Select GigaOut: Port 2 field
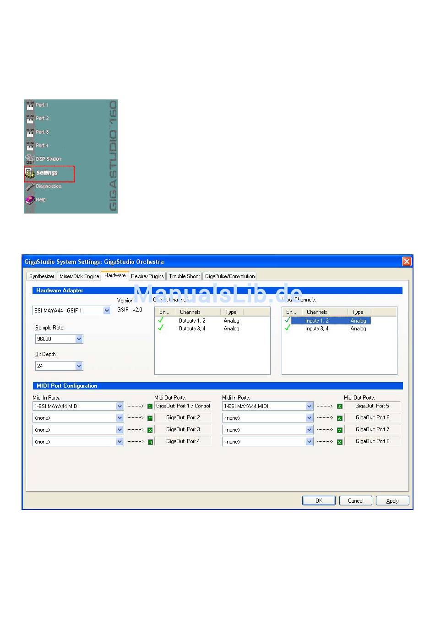This screenshot has width=435, height=636. pyautogui.click(x=183, y=418)
